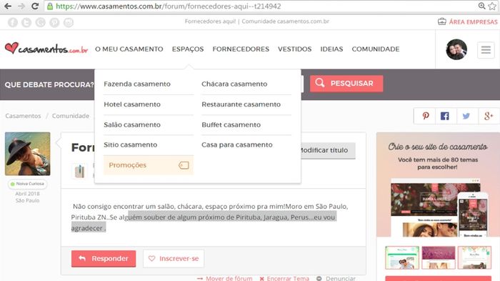
Task: Click the Denunciar report icon
Action: click(319, 278)
